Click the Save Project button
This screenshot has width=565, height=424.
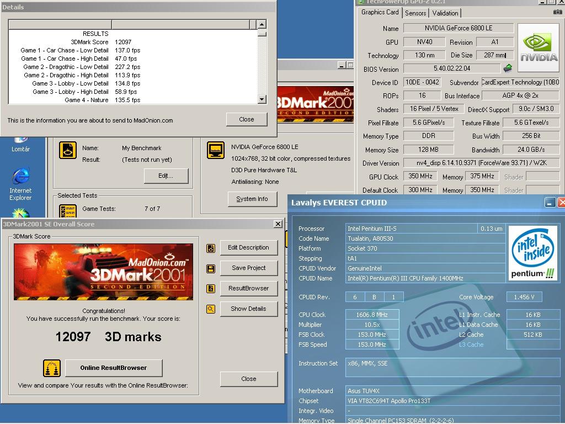coord(249,268)
